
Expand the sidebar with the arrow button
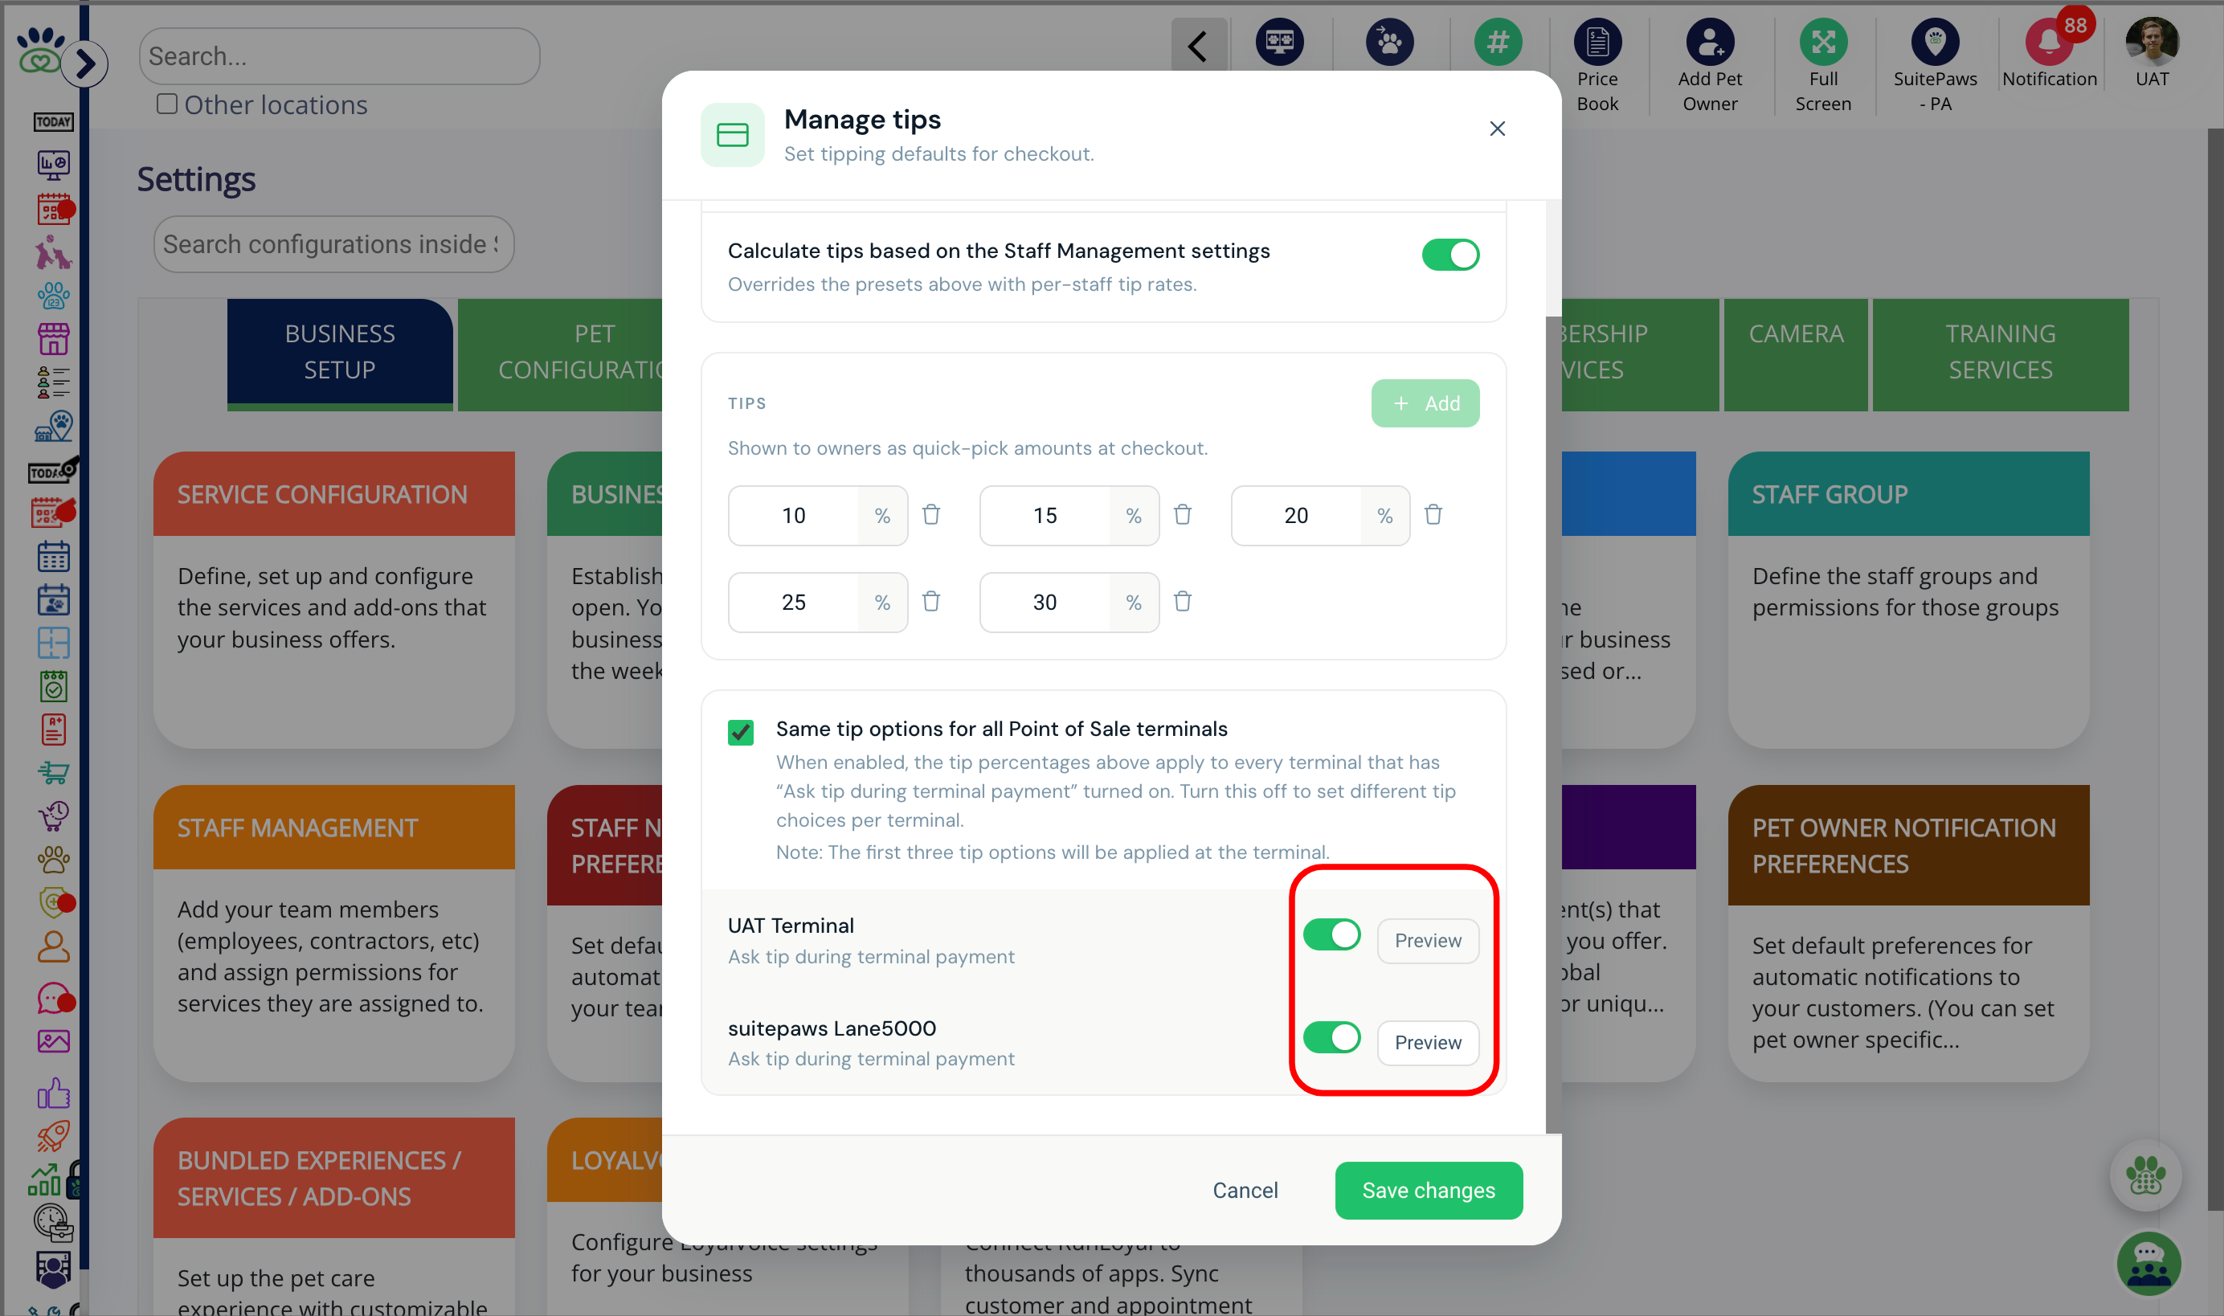pyautogui.click(x=85, y=63)
